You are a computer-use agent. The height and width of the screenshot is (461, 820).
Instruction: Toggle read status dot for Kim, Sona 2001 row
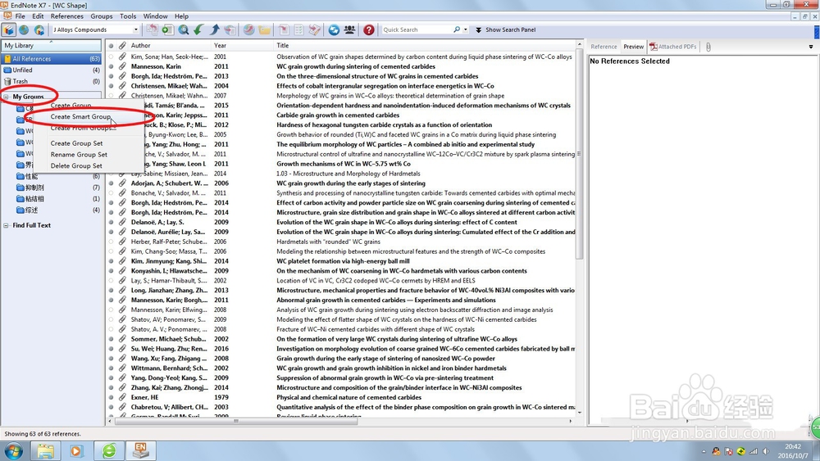(111, 56)
